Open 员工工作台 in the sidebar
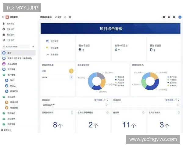 (x=10, y=64)
